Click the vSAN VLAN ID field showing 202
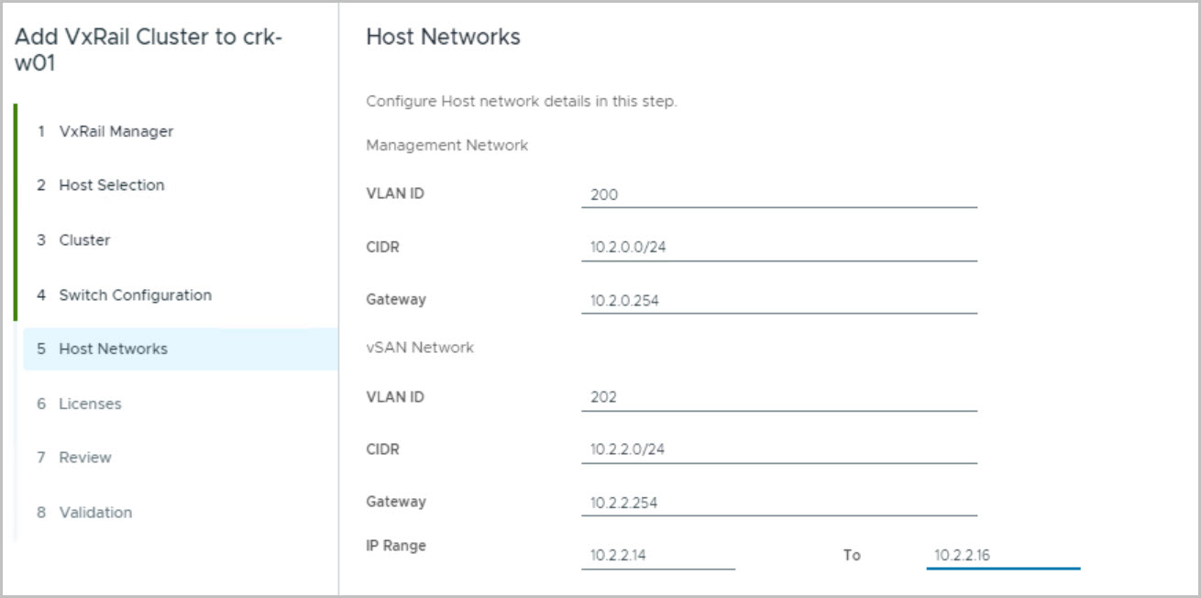Viewport: 1201px width, 598px height. click(x=778, y=397)
